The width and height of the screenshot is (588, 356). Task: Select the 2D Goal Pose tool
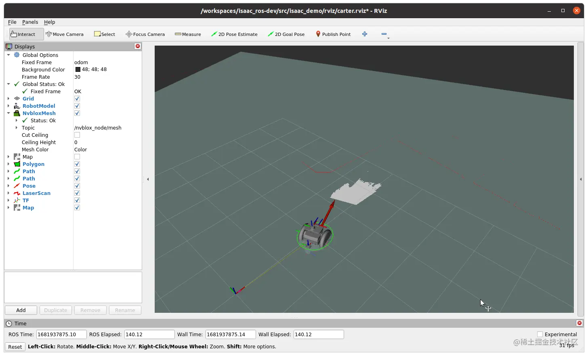(286, 34)
